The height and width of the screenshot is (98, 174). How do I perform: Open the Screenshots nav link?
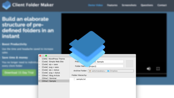coord(129,5)
